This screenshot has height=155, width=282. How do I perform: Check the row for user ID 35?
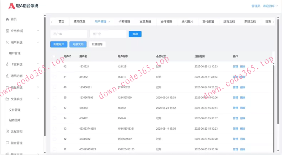[x=55, y=97]
